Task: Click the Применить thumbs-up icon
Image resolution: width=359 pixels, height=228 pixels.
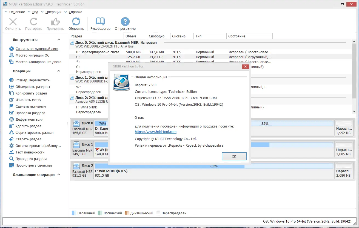Action: click(x=55, y=22)
